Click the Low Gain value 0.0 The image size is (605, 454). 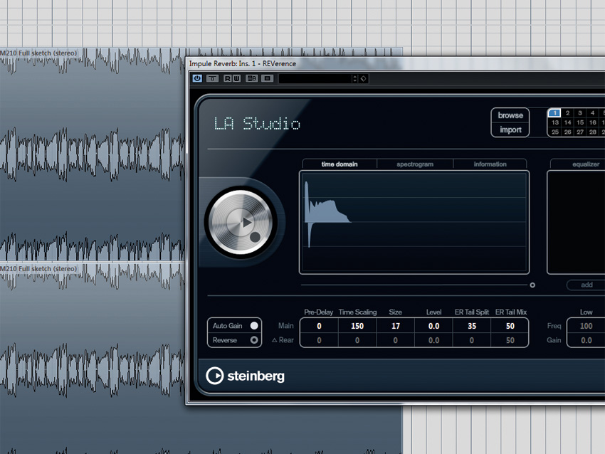(586, 340)
